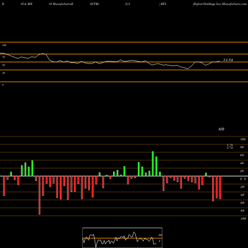Click the RSI 50 axis label
Screen dimensions: 248x248
tap(3, 65)
